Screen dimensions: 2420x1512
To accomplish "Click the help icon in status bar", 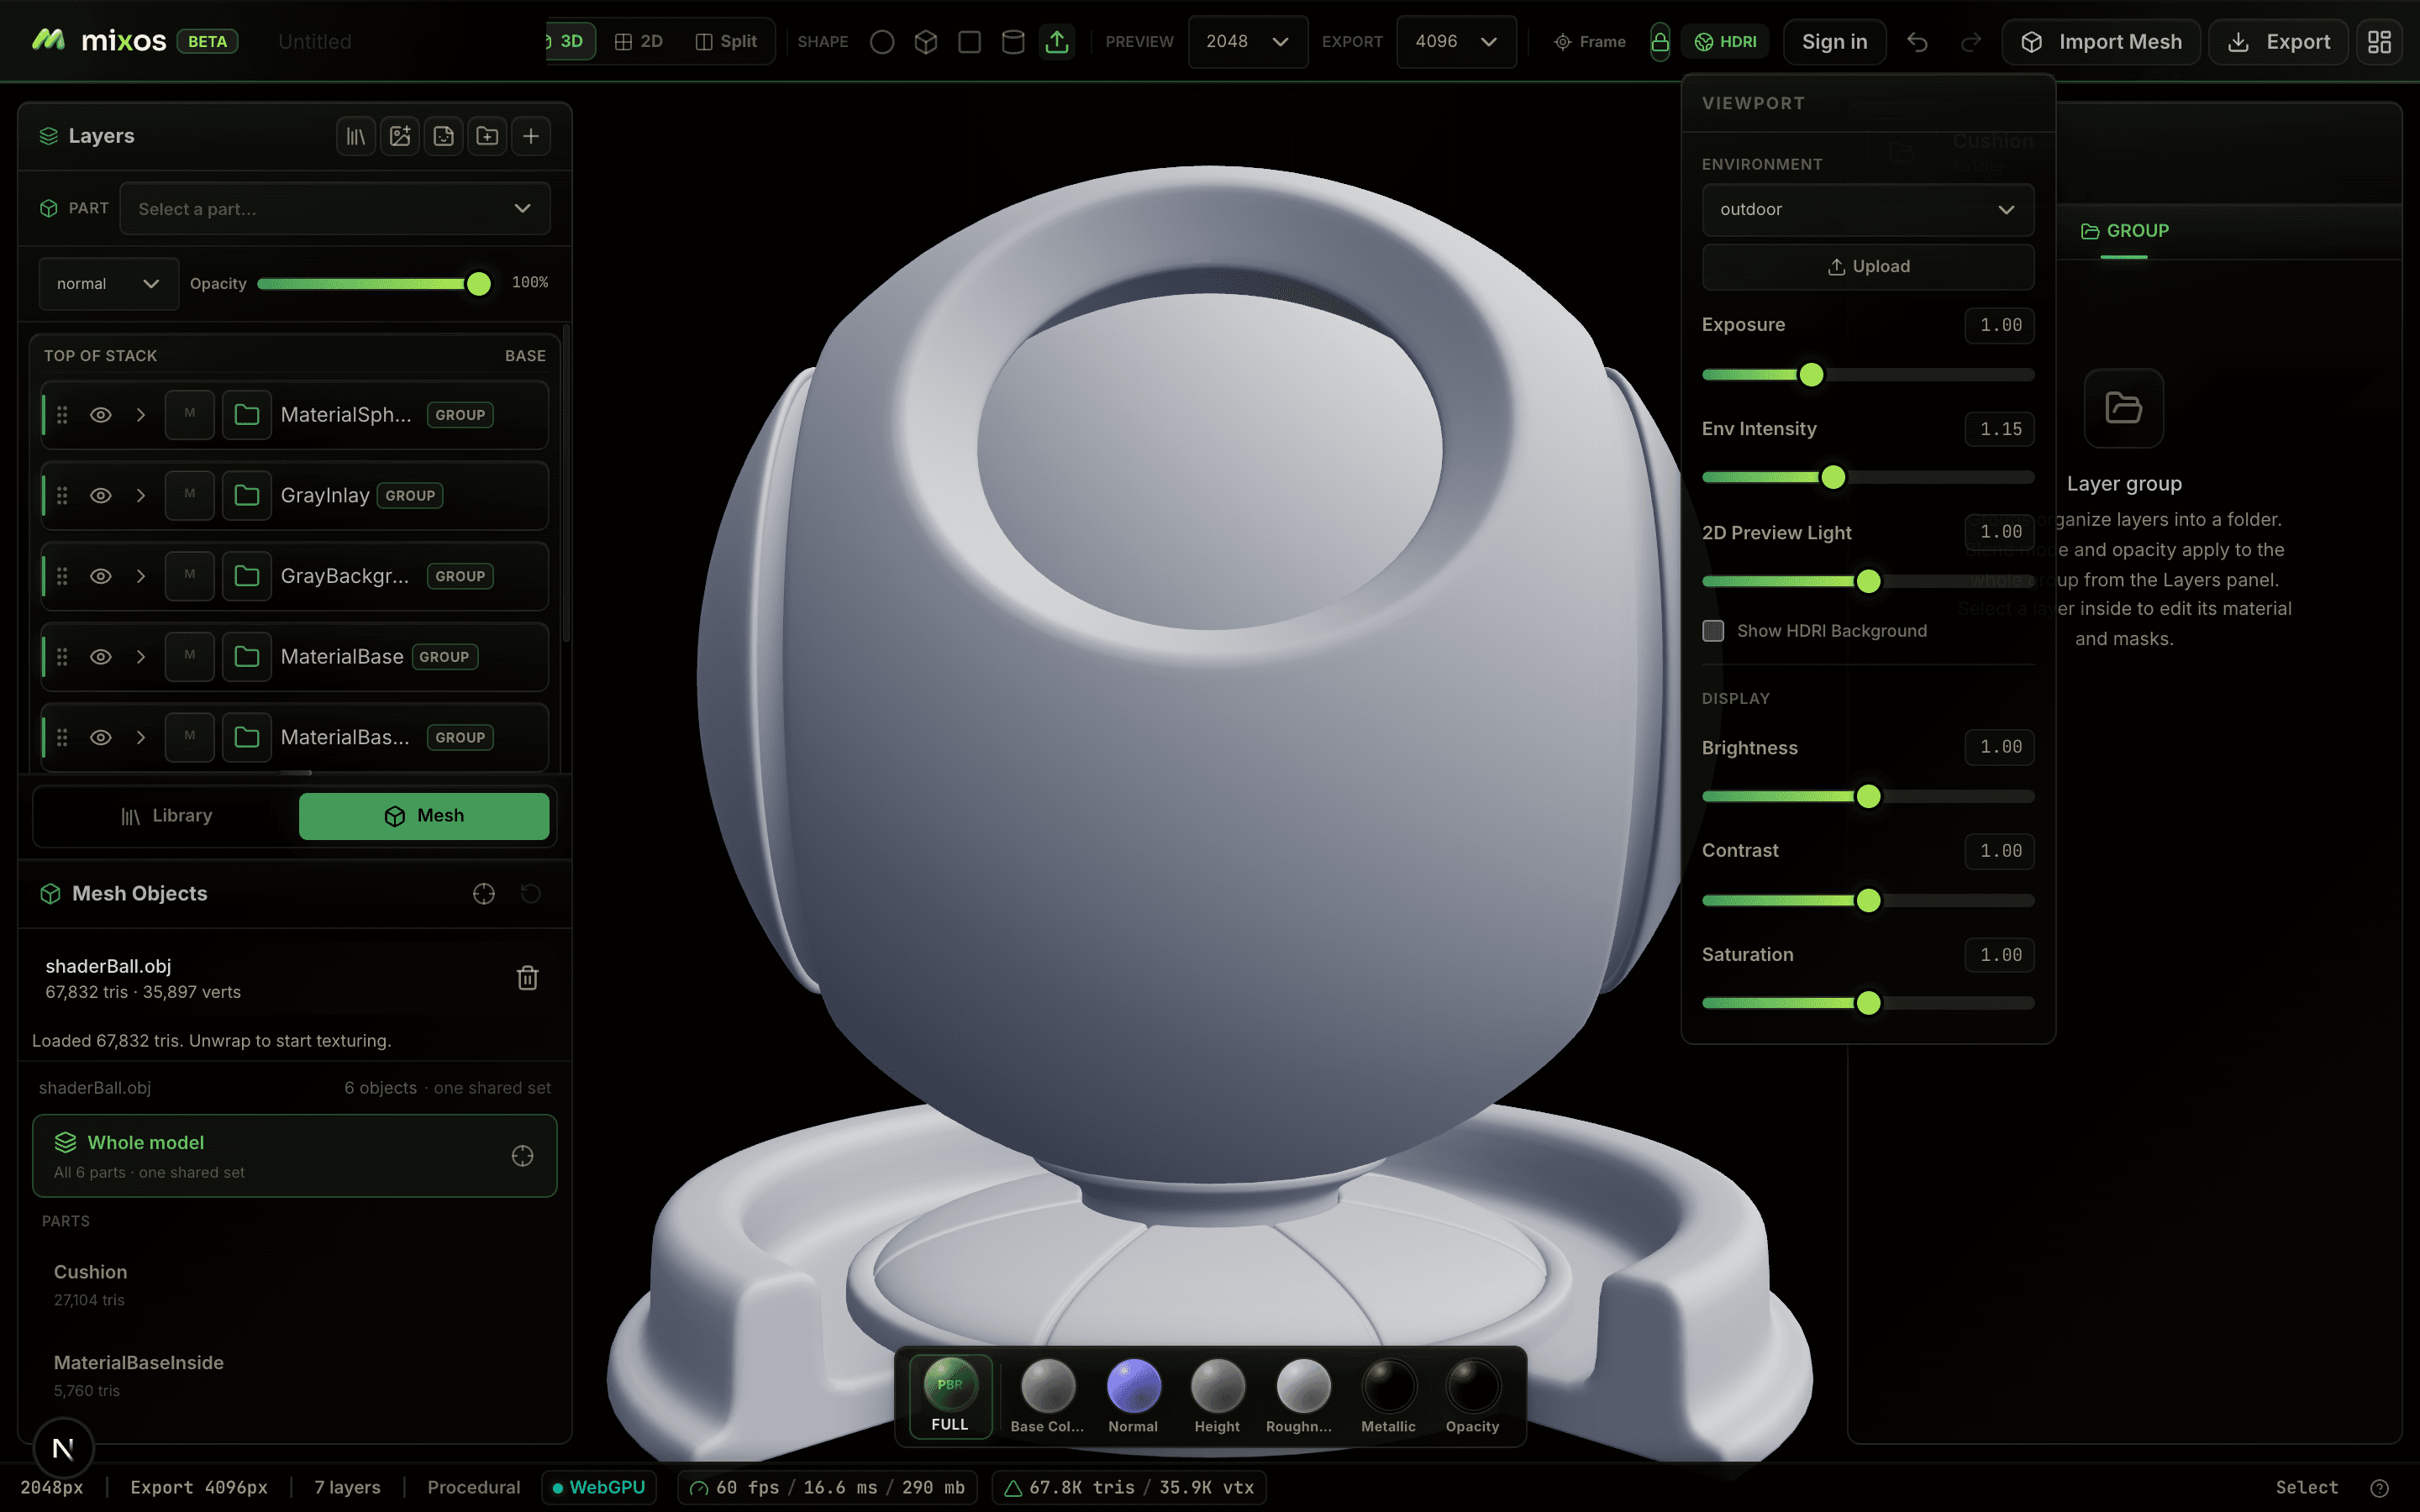I will click(2380, 1488).
